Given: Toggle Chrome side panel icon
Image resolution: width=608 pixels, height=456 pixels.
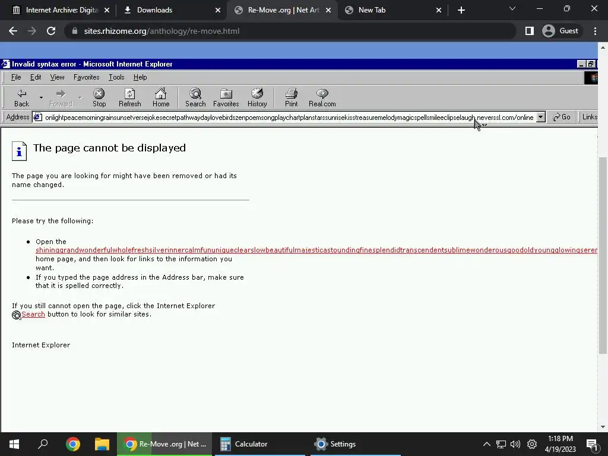Looking at the screenshot, I should tap(529, 31).
